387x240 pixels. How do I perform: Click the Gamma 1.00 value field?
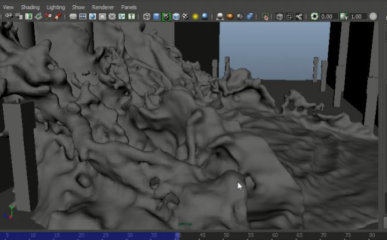tap(357, 17)
